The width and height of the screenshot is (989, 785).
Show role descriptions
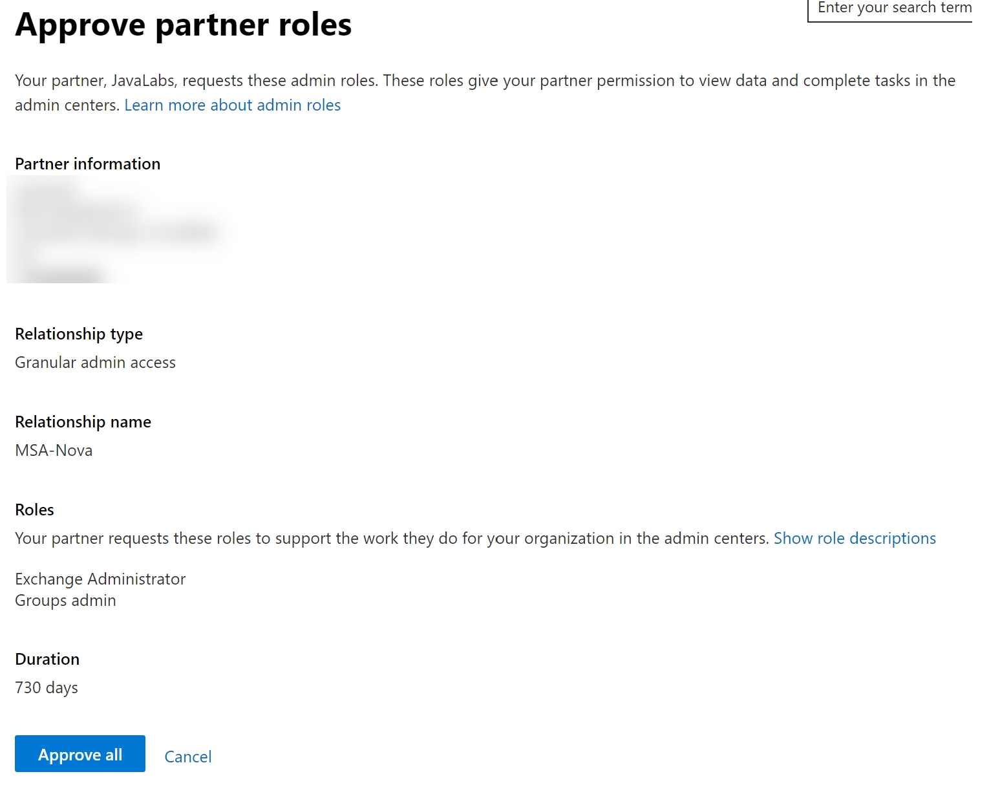(x=854, y=539)
